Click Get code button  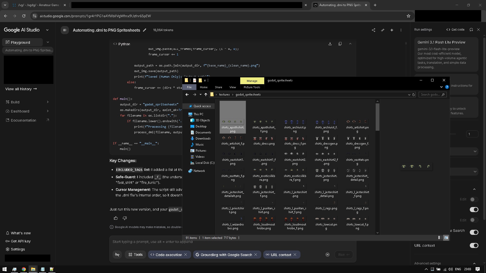point(455,30)
